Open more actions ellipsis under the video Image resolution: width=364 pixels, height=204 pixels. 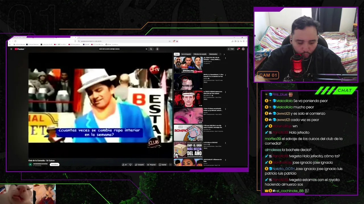click(170, 165)
